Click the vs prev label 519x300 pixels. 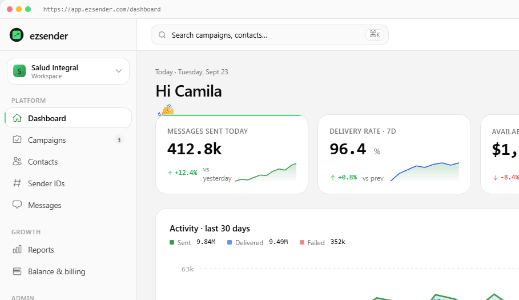tap(373, 178)
